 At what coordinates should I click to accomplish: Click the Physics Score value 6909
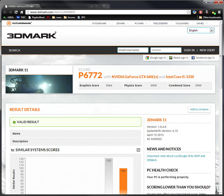coord(154,85)
